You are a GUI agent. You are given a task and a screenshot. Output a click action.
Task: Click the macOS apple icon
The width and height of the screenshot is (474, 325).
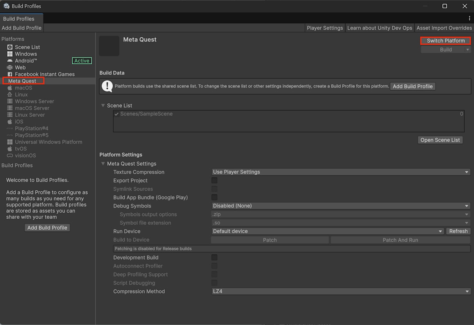pyautogui.click(x=10, y=88)
